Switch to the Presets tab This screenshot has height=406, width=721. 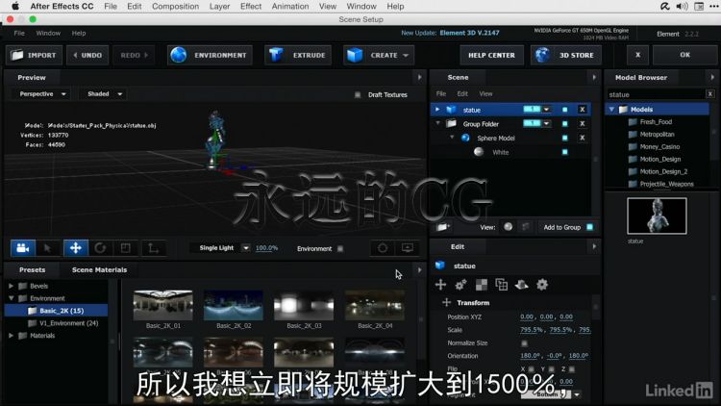[x=32, y=269]
